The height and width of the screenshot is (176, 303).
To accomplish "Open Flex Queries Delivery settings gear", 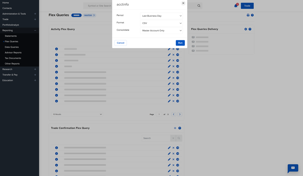I will tap(245, 29).
